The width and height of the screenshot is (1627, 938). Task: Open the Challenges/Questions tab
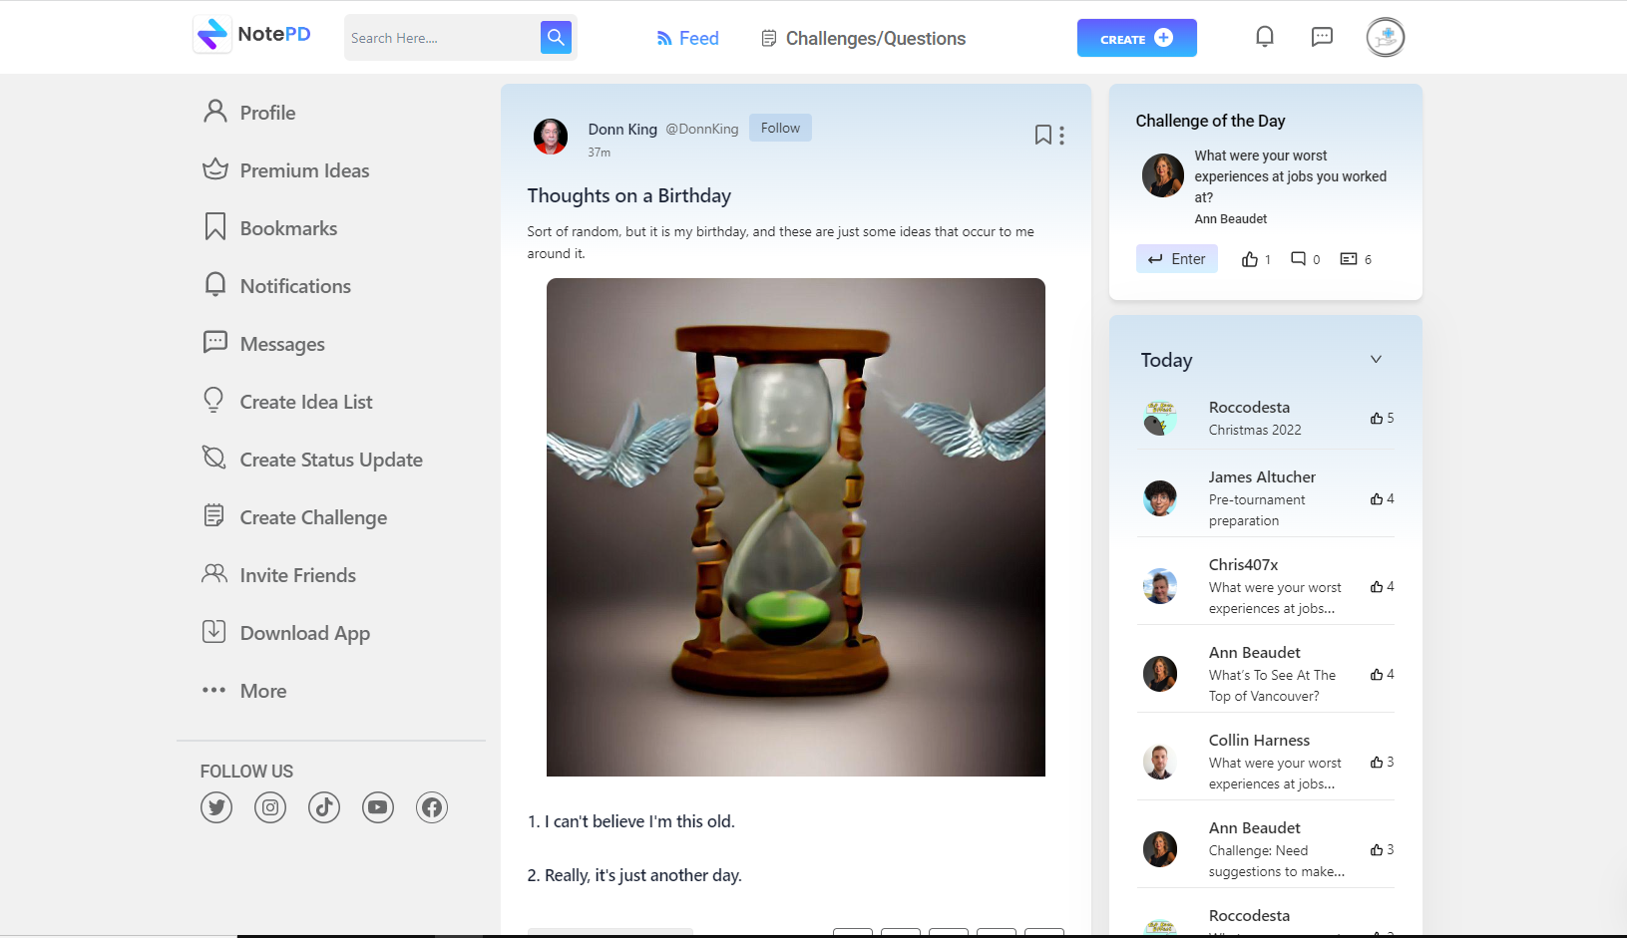[x=863, y=39]
